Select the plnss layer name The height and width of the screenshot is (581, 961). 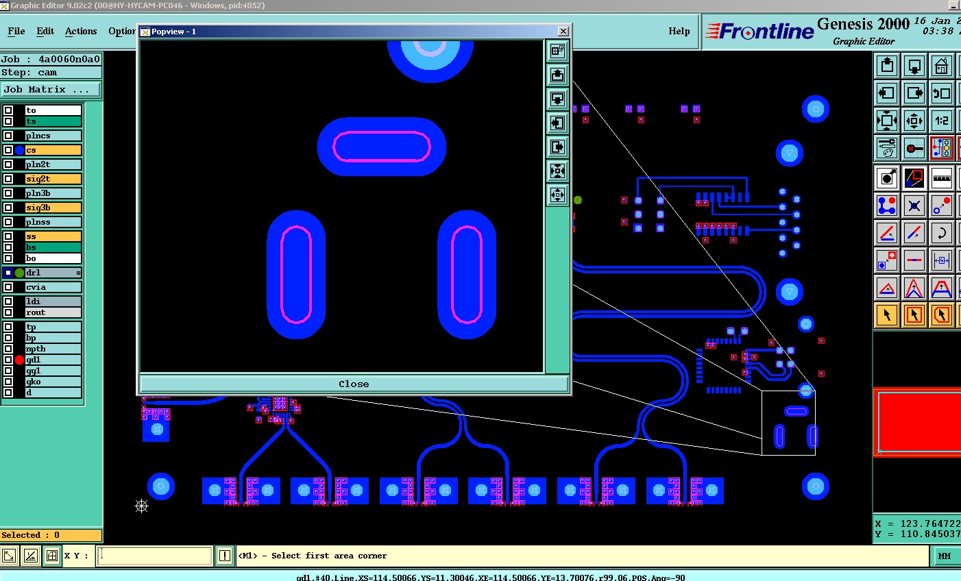(x=53, y=222)
